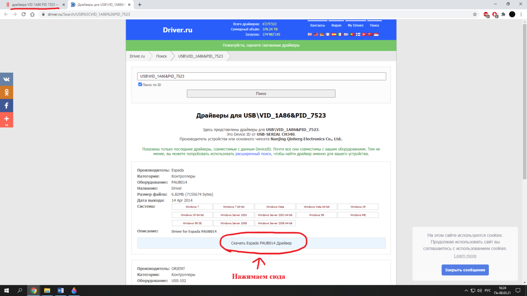Open 'Контакты' site menu item
Viewport: 527px width, 296px height.
[x=318, y=25]
